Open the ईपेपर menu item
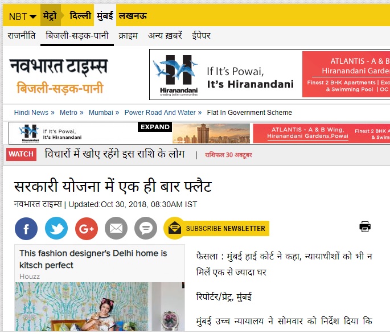The image size is (390, 334). pos(201,35)
